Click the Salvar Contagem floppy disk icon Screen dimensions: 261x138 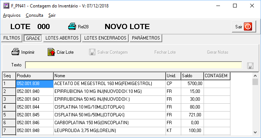[x=92, y=52]
